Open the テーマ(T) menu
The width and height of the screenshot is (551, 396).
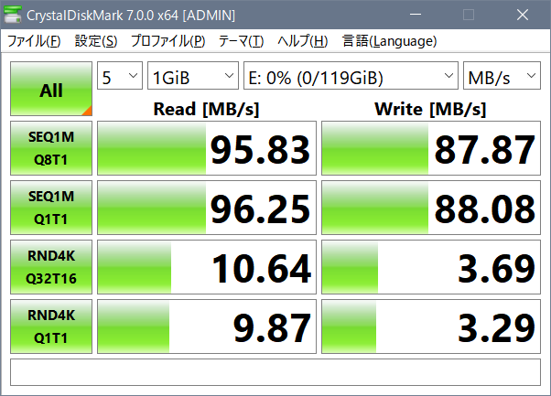(241, 41)
